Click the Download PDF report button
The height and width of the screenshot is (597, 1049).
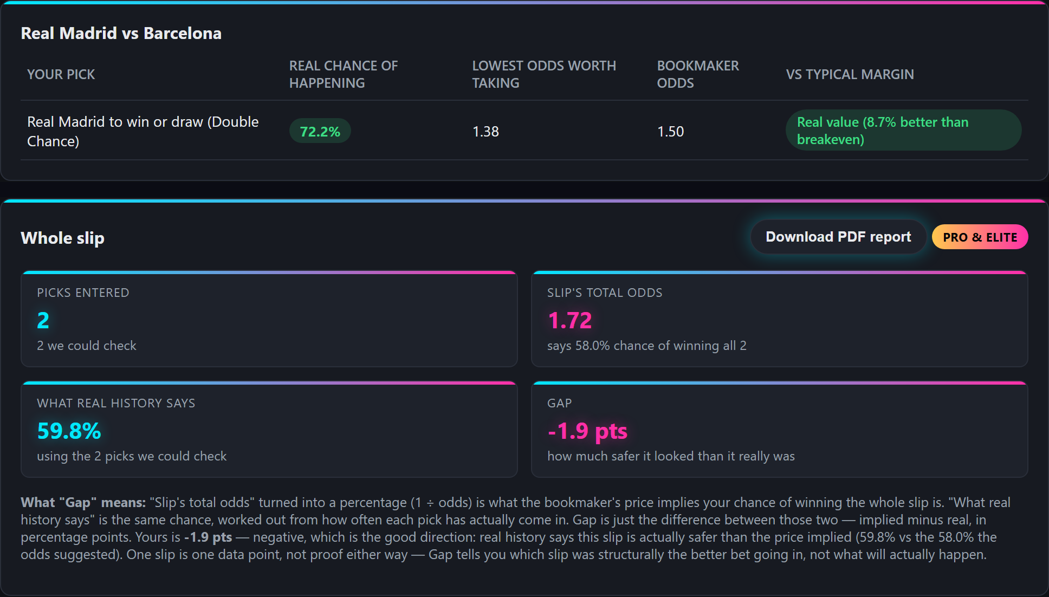838,237
